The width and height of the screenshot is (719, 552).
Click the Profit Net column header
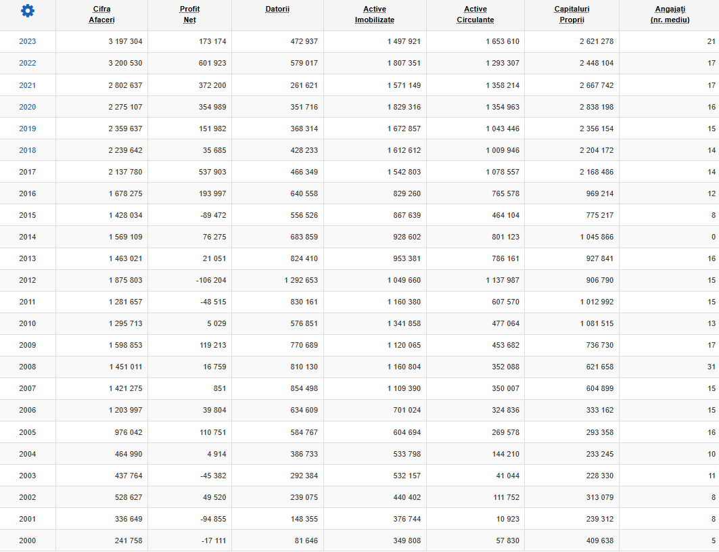(x=190, y=15)
